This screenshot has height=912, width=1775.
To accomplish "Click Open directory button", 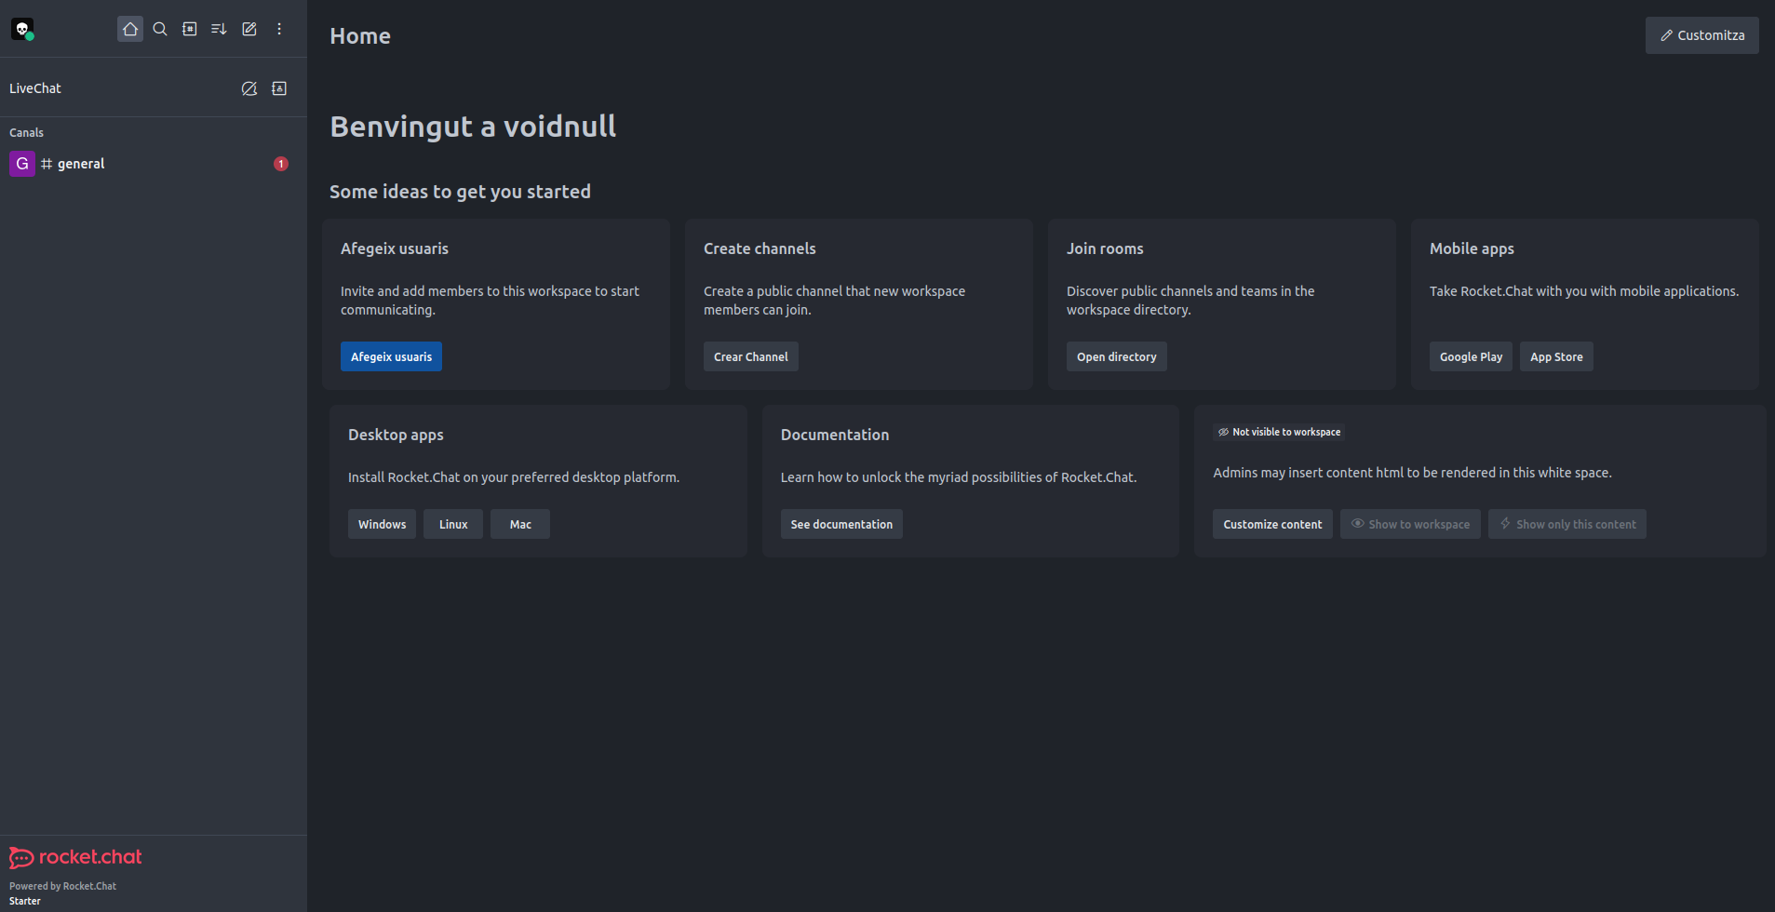I will tap(1116, 356).
